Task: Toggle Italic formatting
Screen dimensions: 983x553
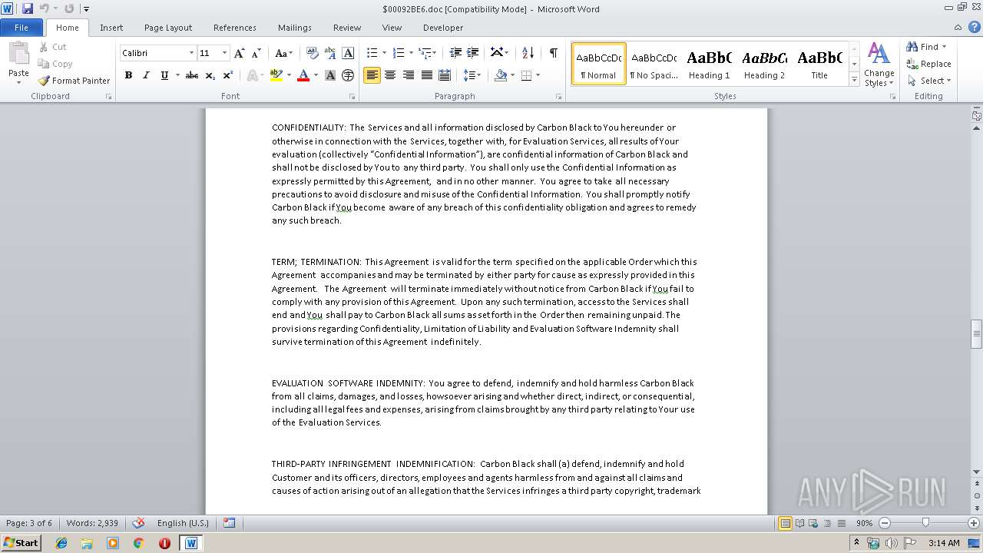Action: click(x=146, y=75)
